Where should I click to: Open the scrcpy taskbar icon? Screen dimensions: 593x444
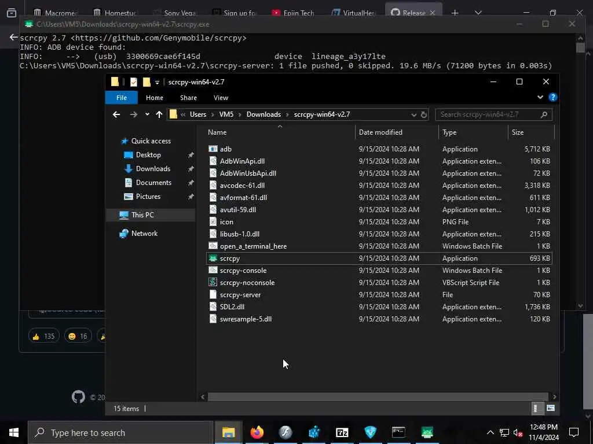[x=427, y=432]
